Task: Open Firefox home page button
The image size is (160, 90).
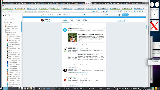Action: 12,11
